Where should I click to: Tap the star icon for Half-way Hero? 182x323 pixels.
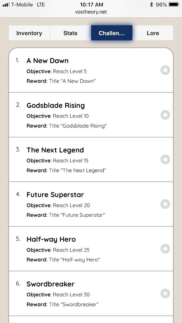[x=165, y=249]
